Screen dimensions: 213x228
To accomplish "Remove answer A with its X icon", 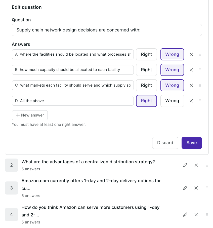I will click(x=191, y=54).
